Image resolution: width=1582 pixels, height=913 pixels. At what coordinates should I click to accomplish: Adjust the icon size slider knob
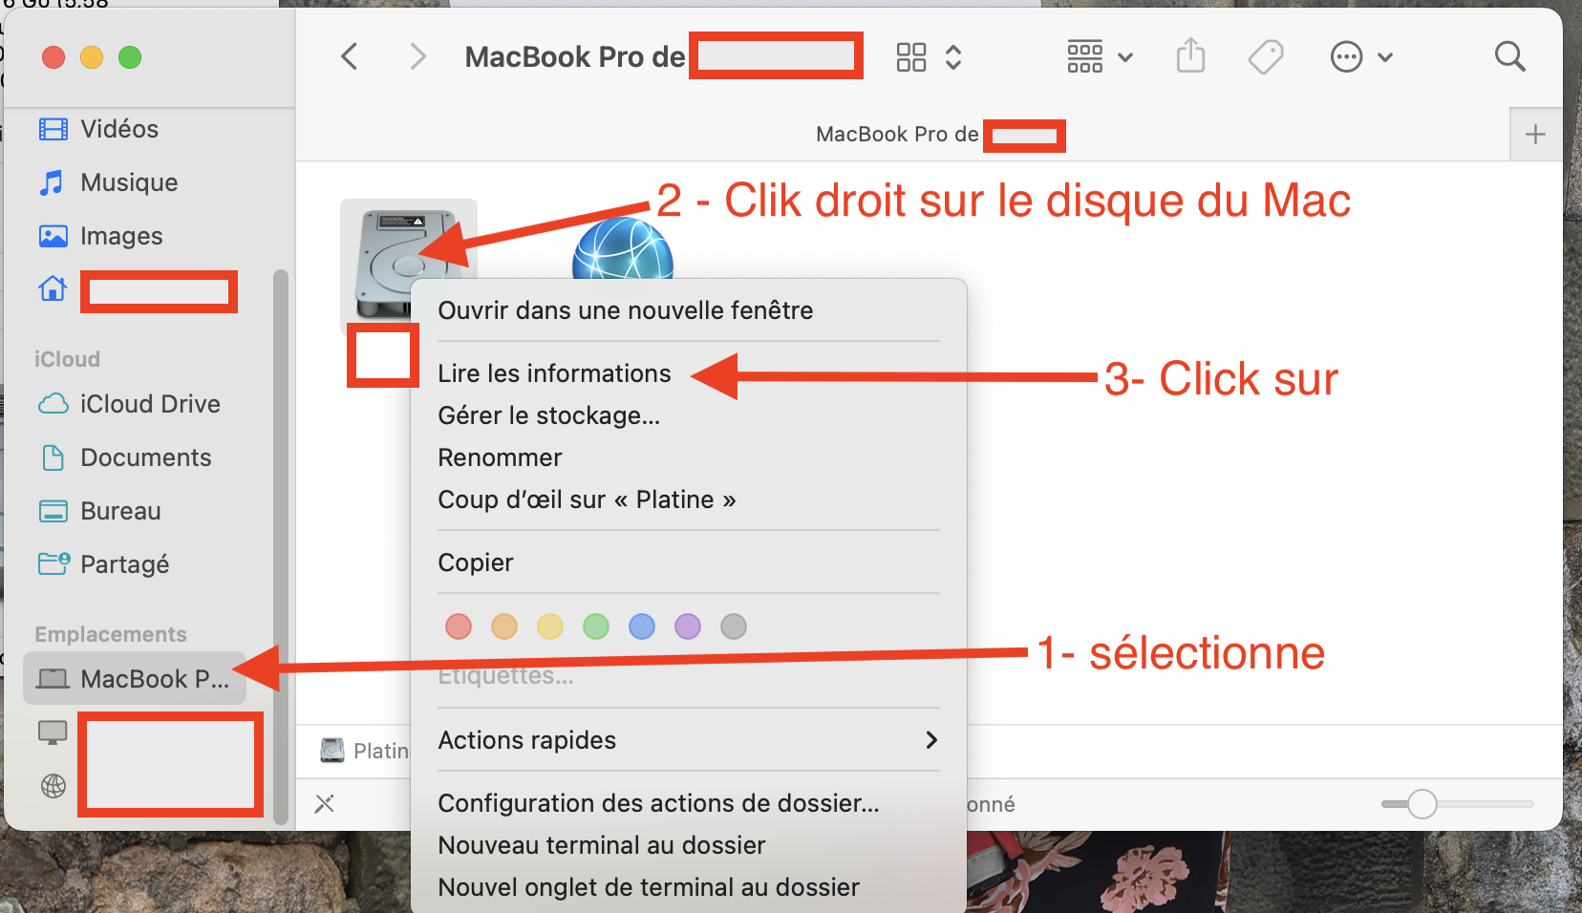point(1422,804)
